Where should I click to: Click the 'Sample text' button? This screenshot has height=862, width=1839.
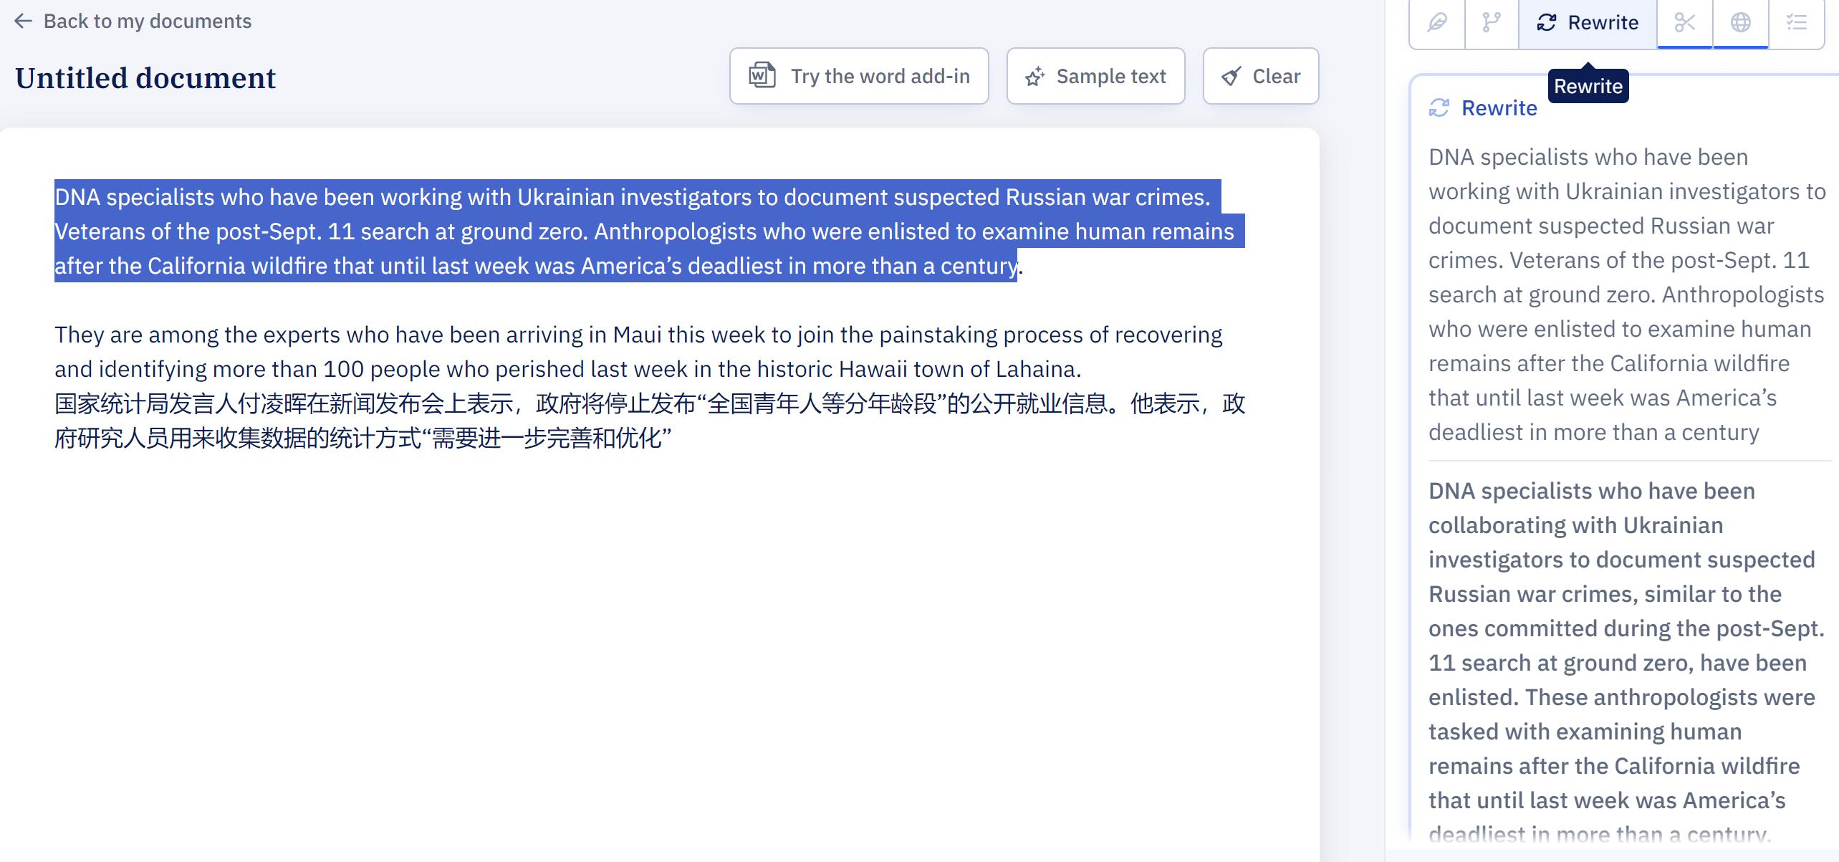point(1093,75)
